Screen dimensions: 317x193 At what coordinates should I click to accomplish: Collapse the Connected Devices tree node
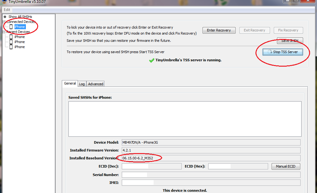pyautogui.click(x=4, y=22)
